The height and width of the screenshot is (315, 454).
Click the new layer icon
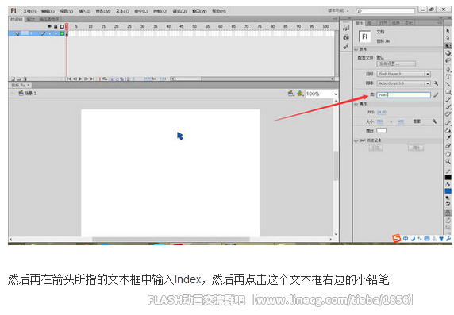[x=13, y=79]
